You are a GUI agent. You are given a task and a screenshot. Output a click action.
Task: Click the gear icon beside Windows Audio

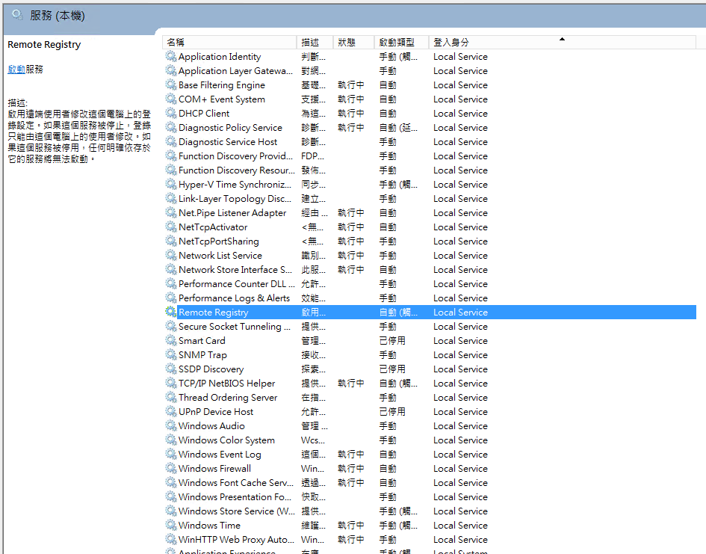170,425
